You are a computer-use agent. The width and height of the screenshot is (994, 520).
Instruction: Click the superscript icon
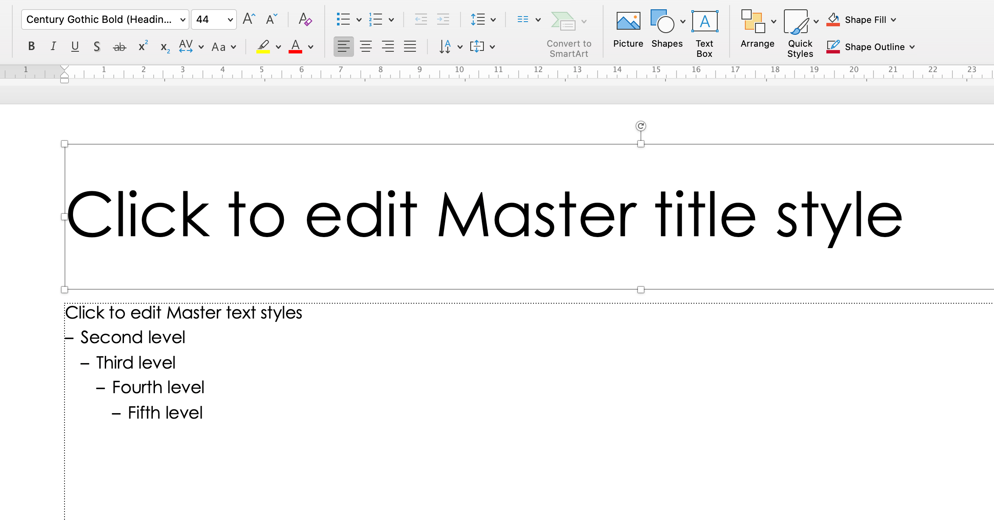[143, 46]
